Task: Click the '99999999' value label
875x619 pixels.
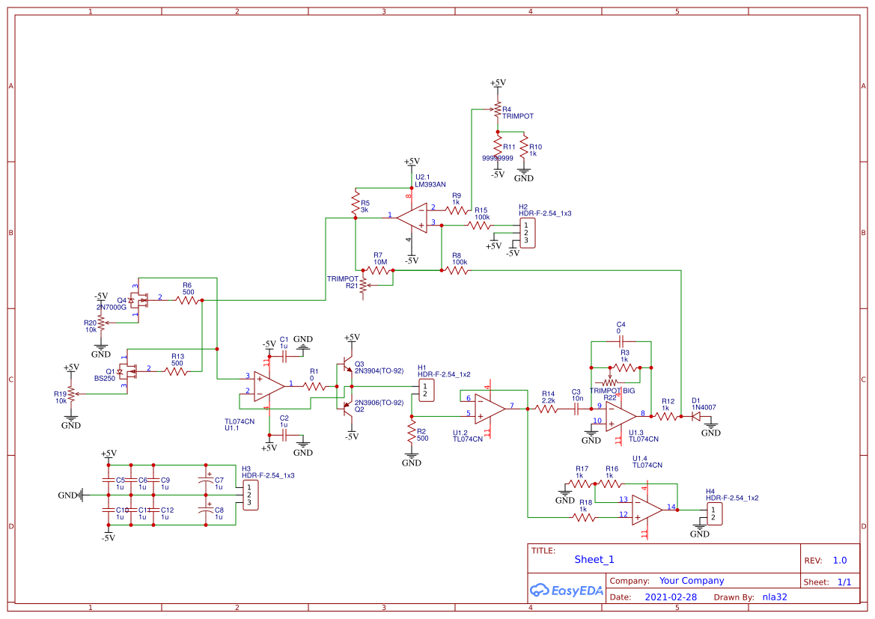Action: [498, 158]
